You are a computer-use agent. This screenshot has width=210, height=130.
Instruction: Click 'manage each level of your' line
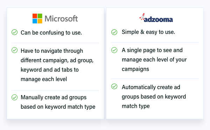click(x=154, y=60)
